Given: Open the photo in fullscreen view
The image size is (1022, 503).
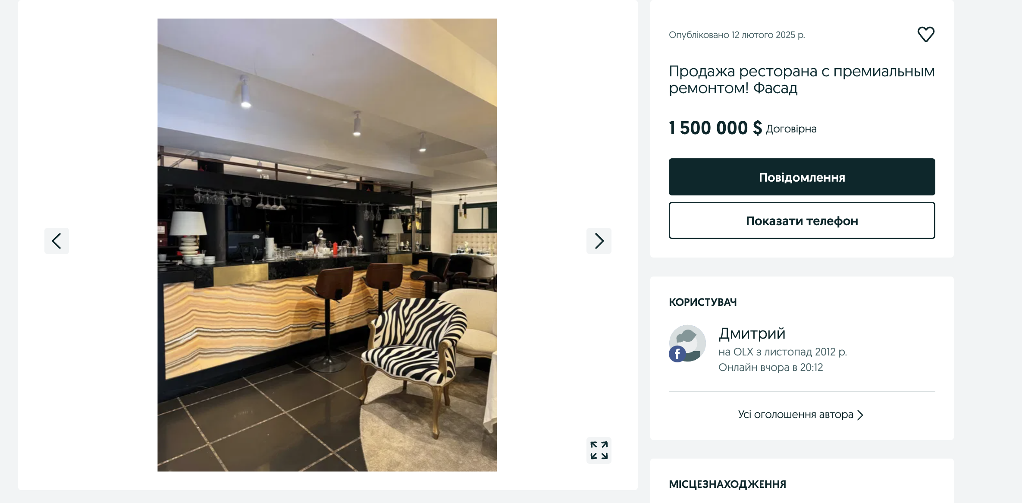Looking at the screenshot, I should pyautogui.click(x=599, y=450).
